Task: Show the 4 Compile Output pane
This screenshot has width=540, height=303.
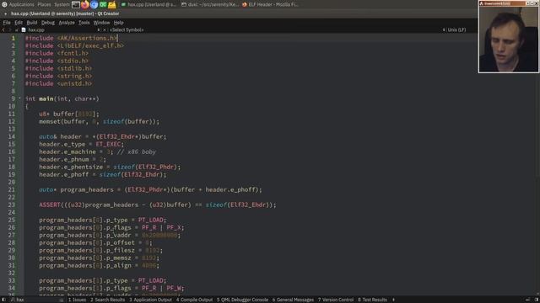Action: [195, 300]
